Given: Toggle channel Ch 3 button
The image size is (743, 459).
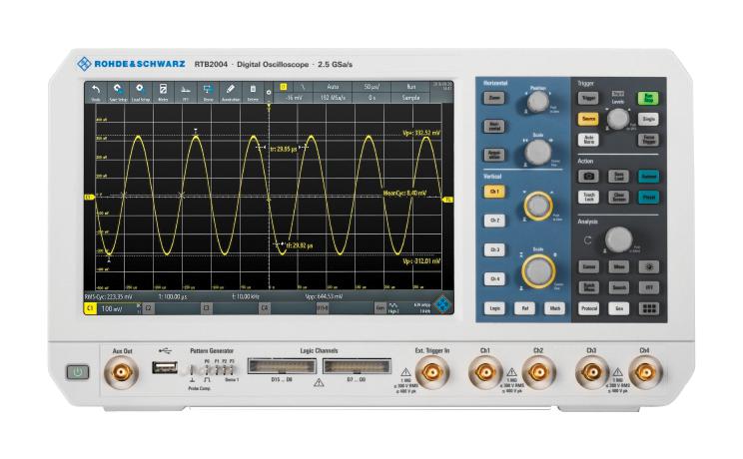Looking at the screenshot, I should 494,249.
